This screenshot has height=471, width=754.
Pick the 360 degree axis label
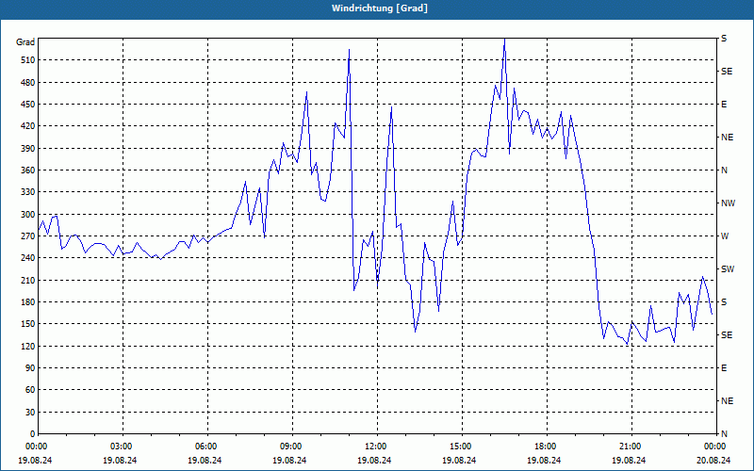[28, 171]
